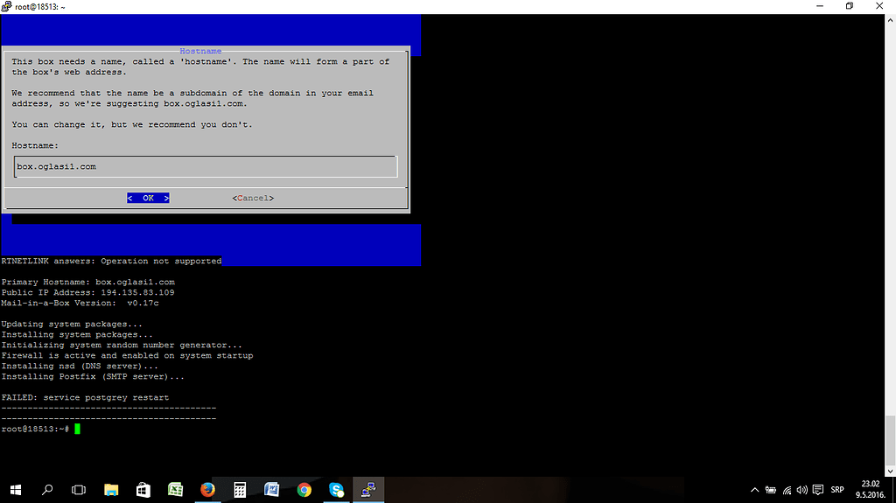Click 'Initializing system random number generator...' line
Screen dimensions: 896x503
click(x=122, y=345)
